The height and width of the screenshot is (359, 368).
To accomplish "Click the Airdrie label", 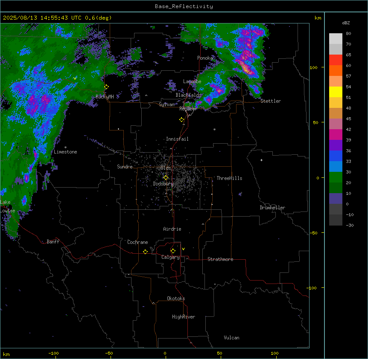I will (x=172, y=229).
